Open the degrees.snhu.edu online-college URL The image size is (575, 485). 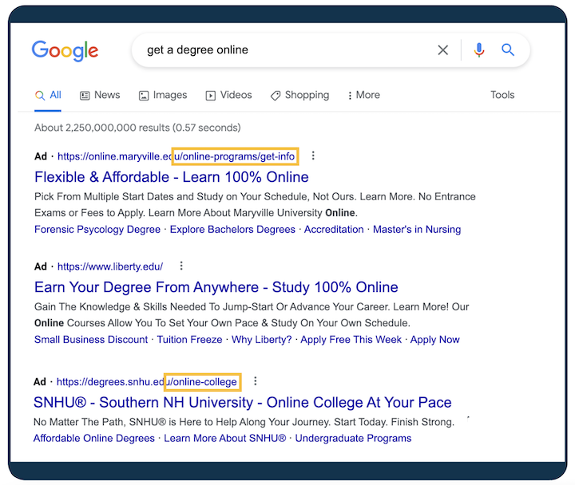[147, 382]
